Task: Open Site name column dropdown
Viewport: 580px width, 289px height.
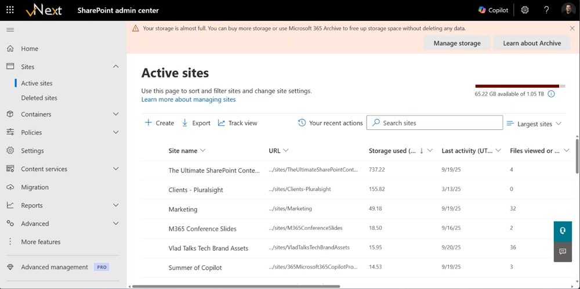Action: (x=202, y=151)
